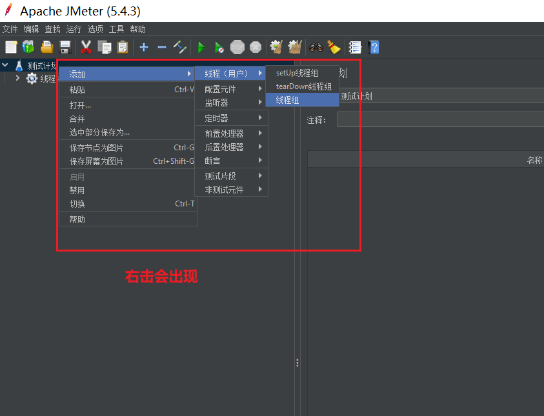
Task: Choose 切换 in the context menu
Action: [127, 204]
